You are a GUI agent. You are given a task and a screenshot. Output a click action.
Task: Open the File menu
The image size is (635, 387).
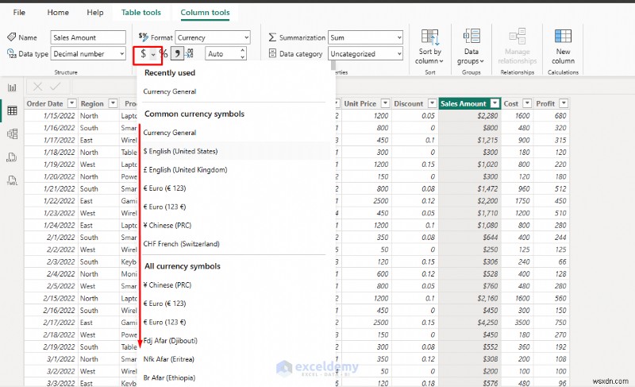click(19, 13)
